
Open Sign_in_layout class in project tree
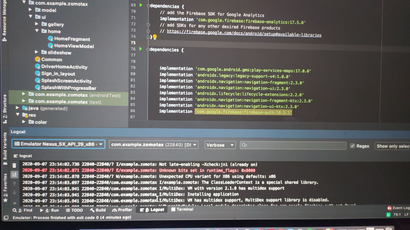tap(55, 74)
